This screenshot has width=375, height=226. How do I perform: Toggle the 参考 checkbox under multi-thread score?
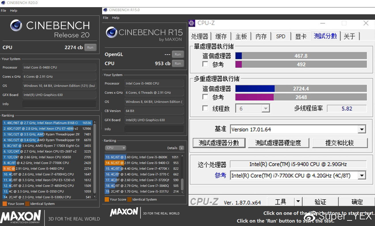coord(205,97)
